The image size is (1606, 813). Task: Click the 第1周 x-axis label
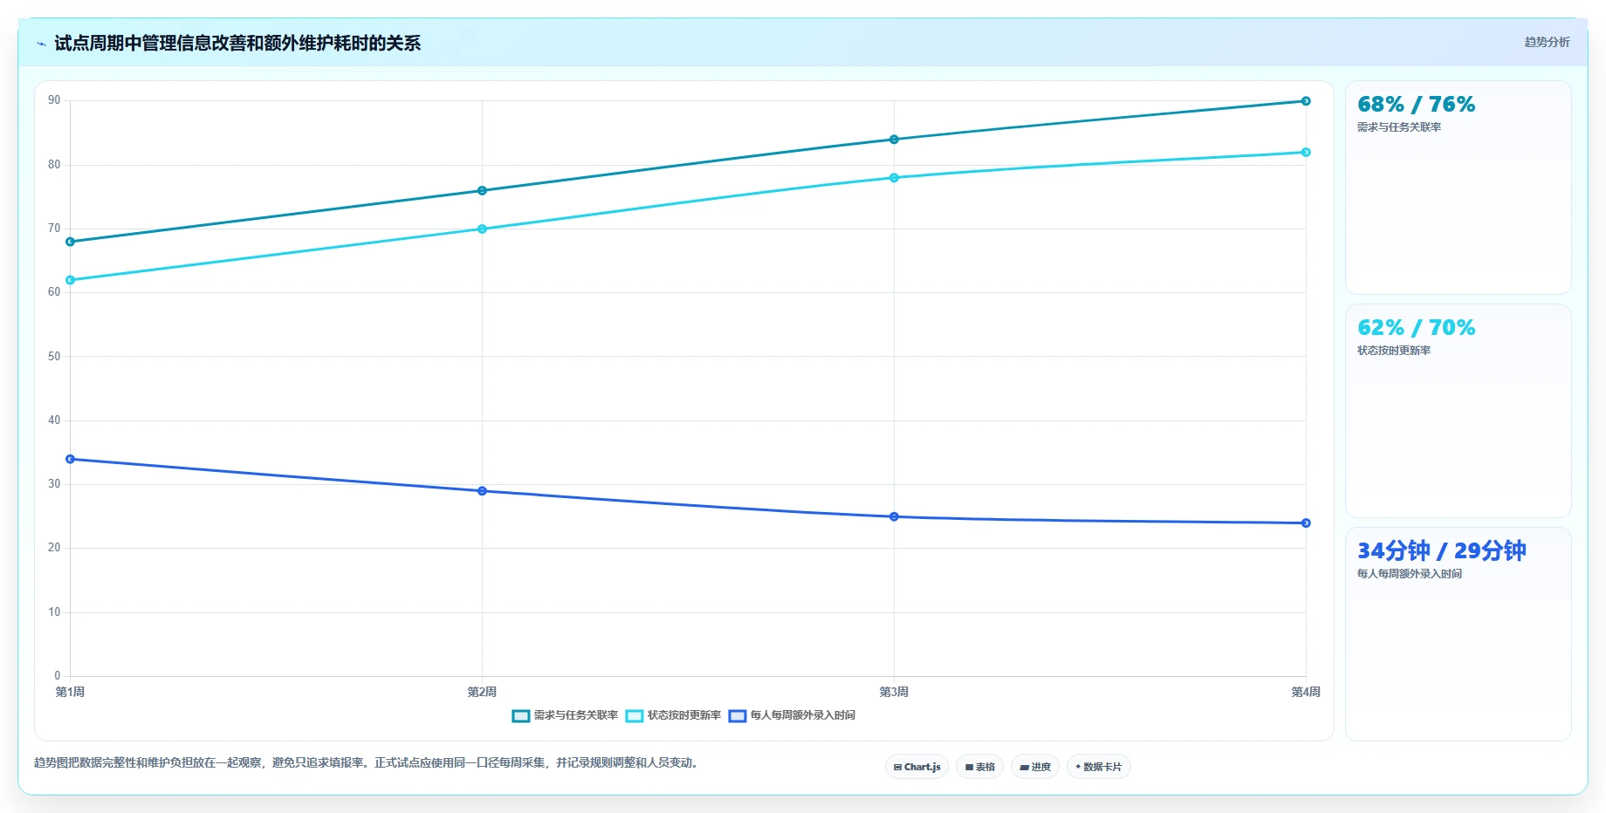pos(70,692)
